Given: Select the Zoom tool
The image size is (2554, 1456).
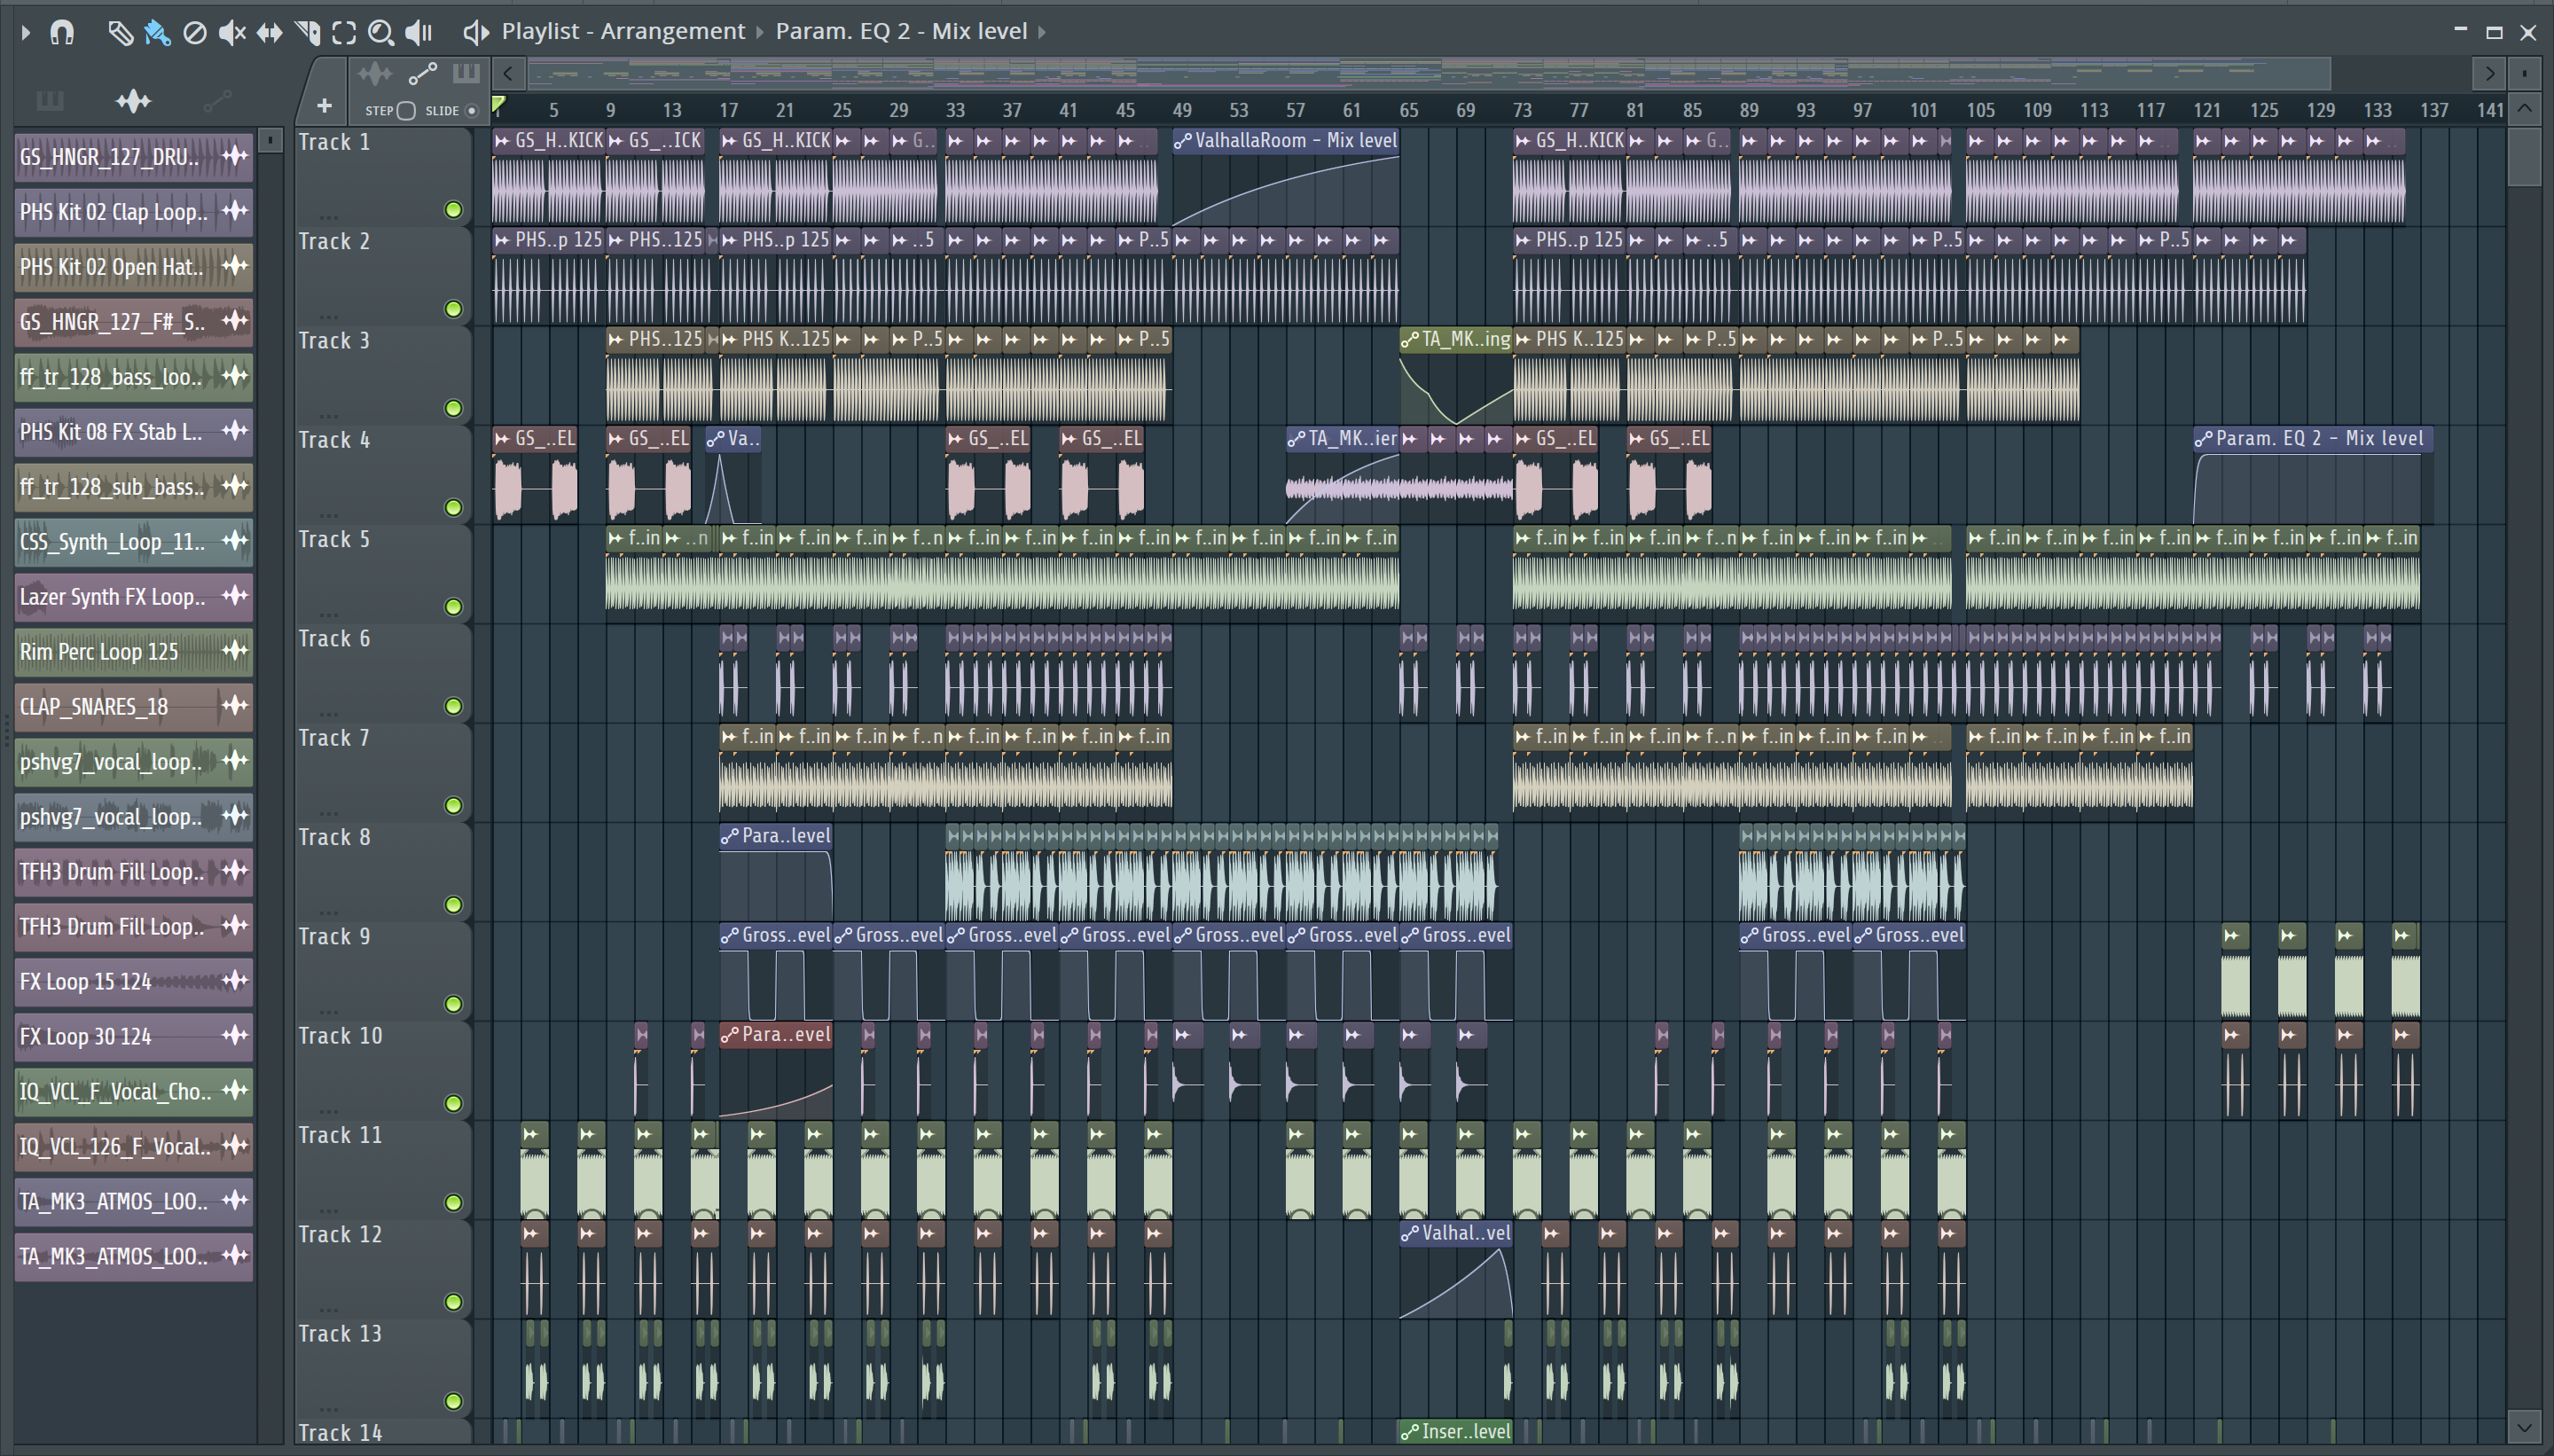Looking at the screenshot, I should coord(381,33).
